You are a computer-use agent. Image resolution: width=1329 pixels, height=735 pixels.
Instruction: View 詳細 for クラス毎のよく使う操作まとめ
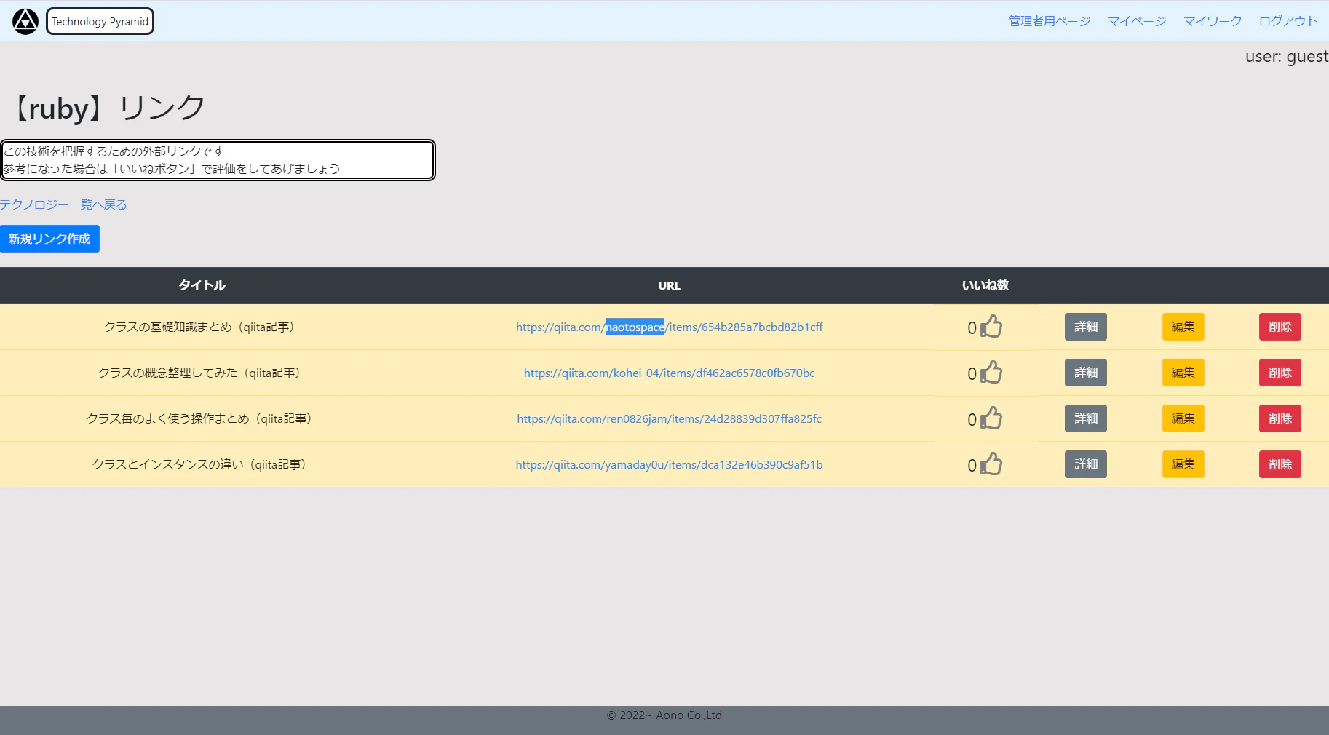(x=1085, y=418)
